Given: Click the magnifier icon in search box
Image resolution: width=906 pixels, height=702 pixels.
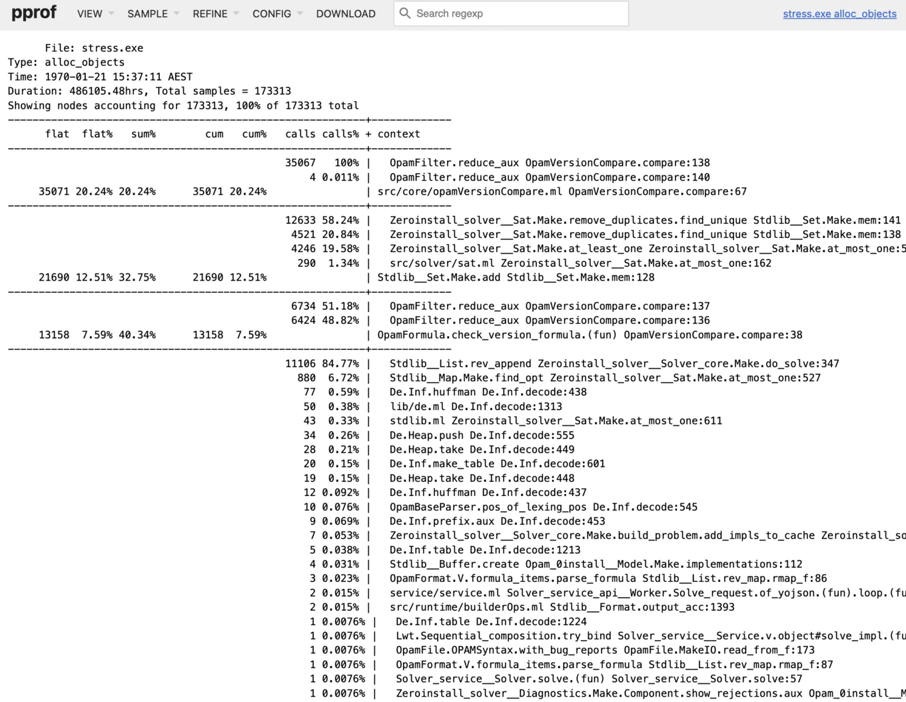Looking at the screenshot, I should tap(405, 13).
